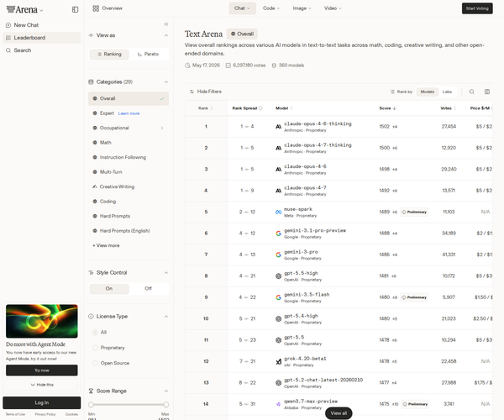Turn Style Control On

point(109,289)
